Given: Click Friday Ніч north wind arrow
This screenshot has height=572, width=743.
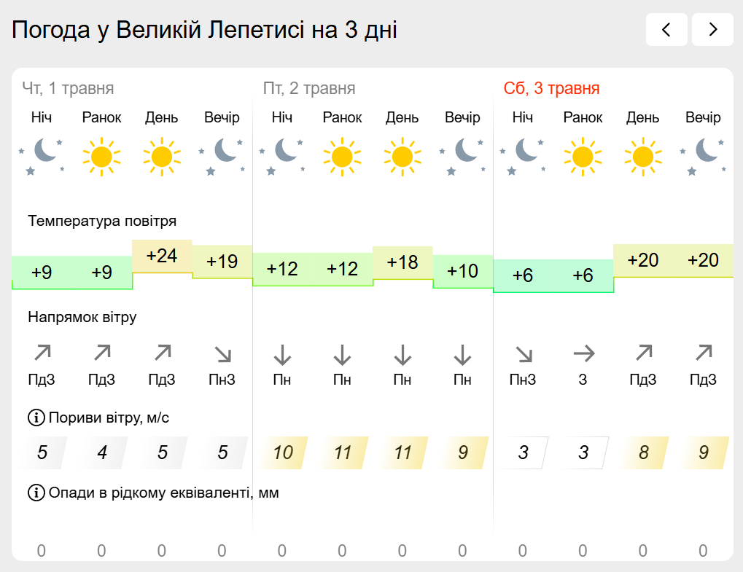Looking at the screenshot, I should (x=282, y=355).
